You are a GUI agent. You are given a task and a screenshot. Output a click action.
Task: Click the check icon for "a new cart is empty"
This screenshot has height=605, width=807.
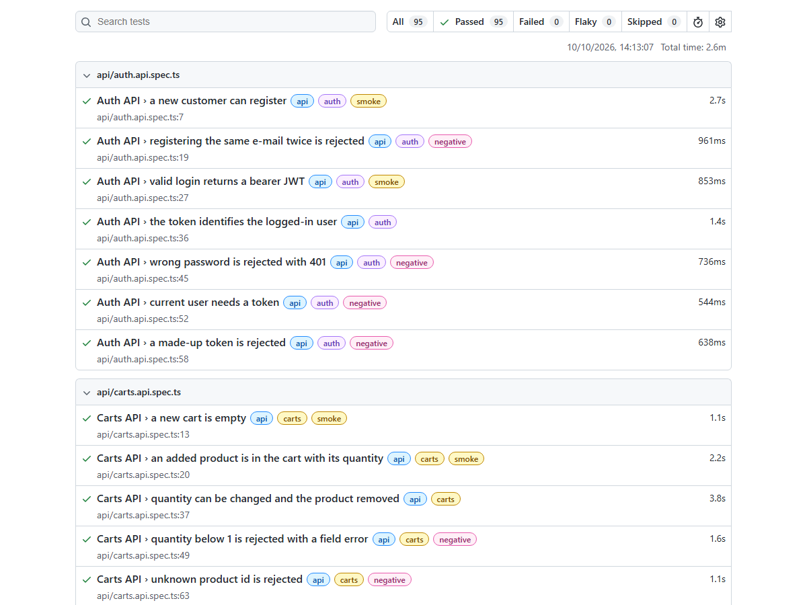point(87,418)
